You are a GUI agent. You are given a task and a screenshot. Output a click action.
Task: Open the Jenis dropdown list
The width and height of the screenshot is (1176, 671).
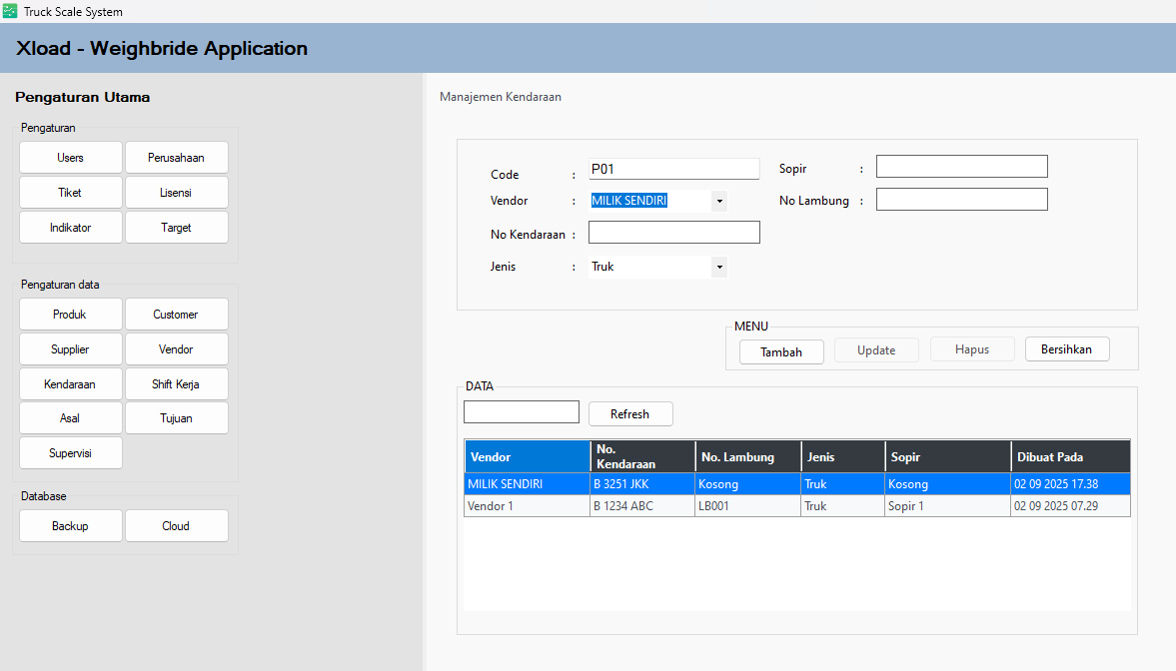(718, 267)
